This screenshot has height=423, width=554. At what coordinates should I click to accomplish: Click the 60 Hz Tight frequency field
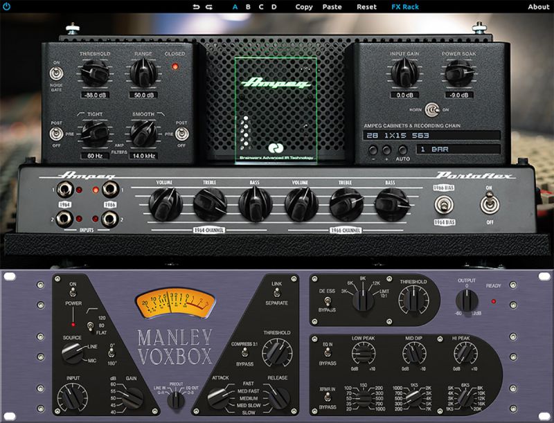[x=95, y=156]
